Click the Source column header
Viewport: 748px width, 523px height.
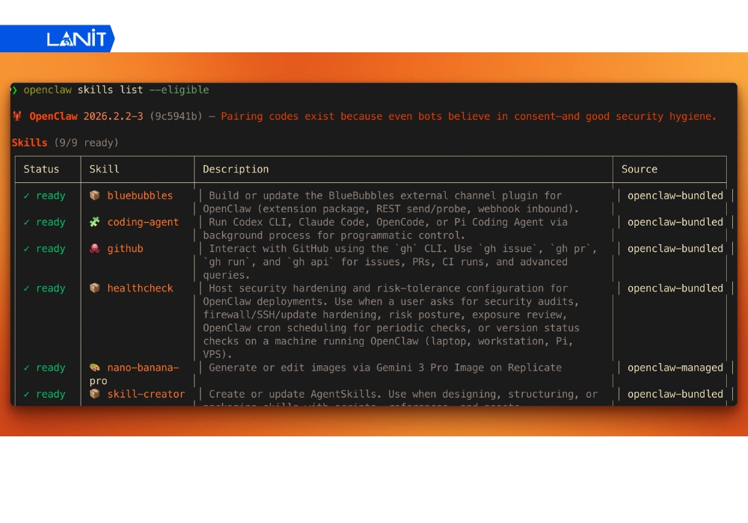pyautogui.click(x=640, y=169)
